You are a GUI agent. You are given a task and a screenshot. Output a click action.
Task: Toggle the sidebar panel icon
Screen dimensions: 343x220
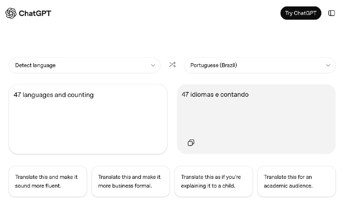click(331, 13)
